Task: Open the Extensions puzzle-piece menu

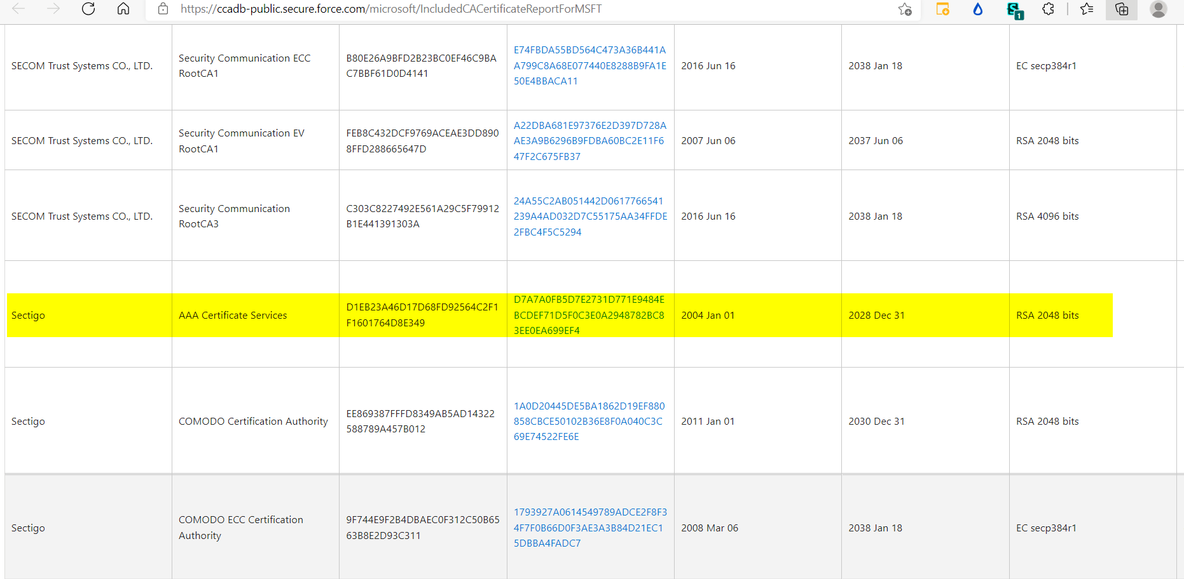Action: 1049,9
